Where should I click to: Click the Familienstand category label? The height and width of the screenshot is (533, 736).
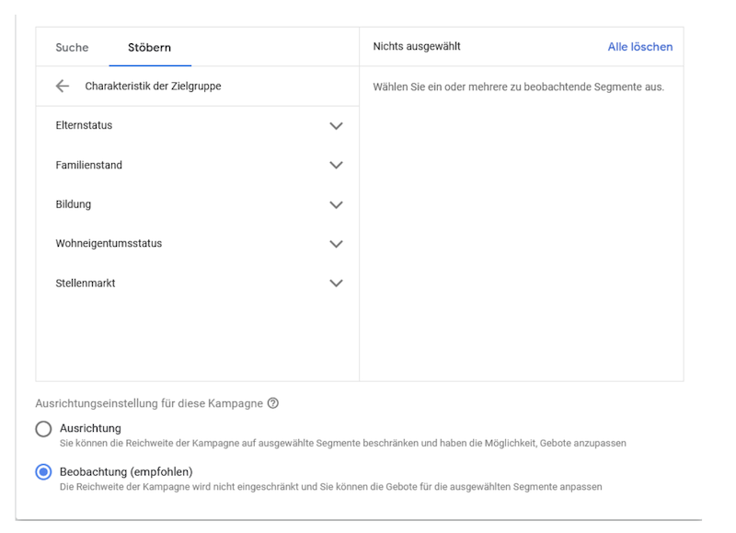click(89, 166)
